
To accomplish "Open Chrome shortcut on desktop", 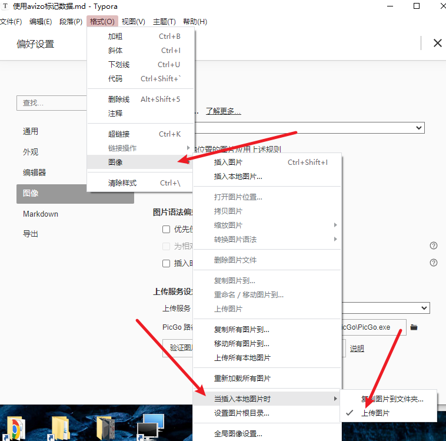I will pyautogui.click(x=15, y=428).
